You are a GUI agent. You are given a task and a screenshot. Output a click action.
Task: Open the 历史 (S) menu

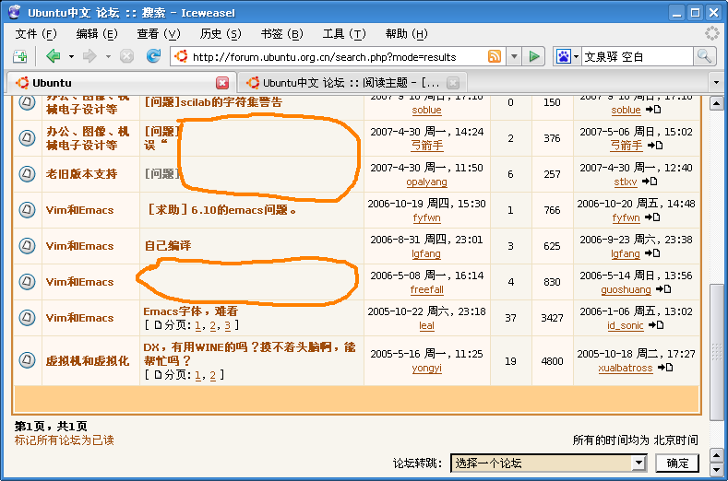point(221,33)
